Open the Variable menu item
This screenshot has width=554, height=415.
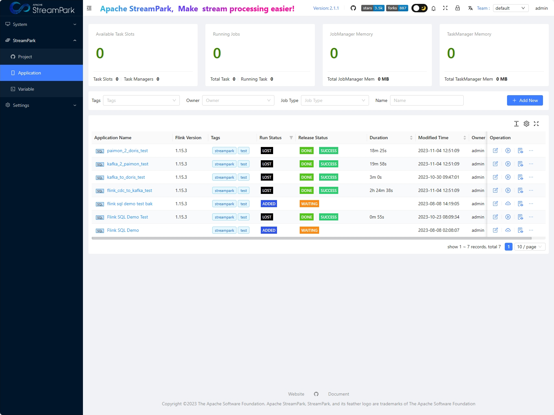pos(41,89)
